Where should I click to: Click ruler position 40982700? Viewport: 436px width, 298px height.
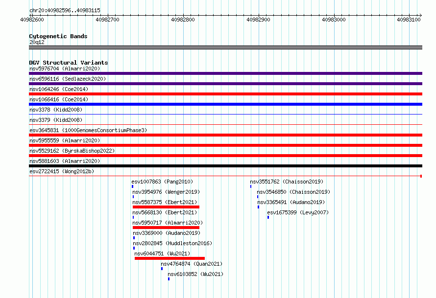click(107, 20)
